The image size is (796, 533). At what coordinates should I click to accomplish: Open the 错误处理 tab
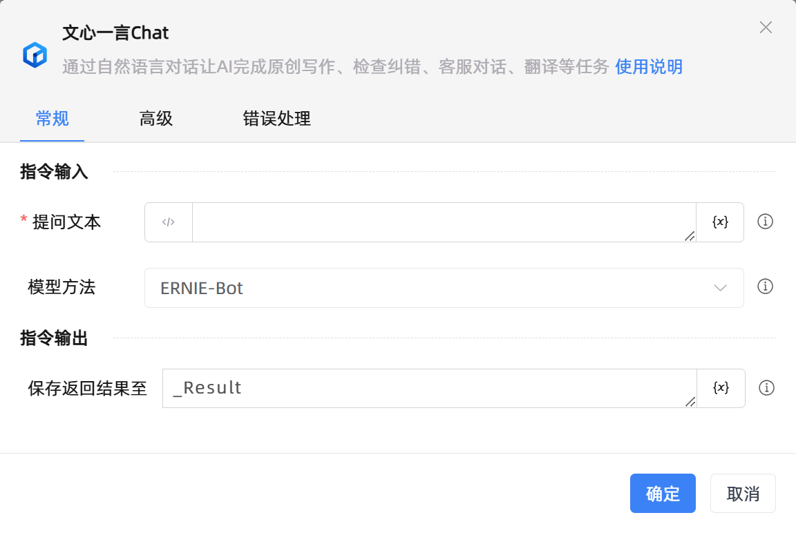click(x=276, y=119)
